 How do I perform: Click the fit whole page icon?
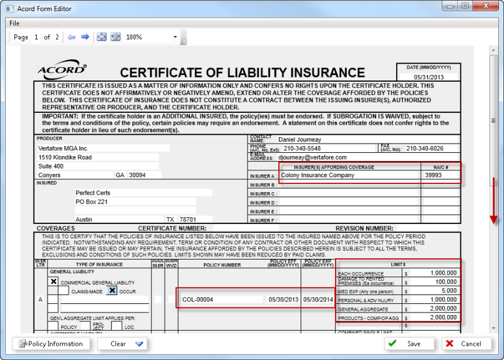(102, 37)
